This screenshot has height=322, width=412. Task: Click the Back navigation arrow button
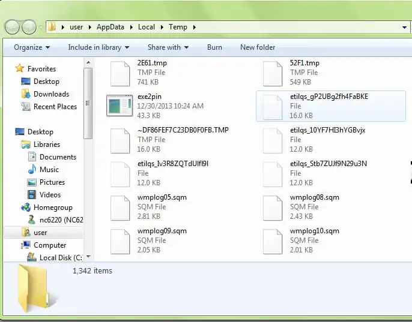12,27
